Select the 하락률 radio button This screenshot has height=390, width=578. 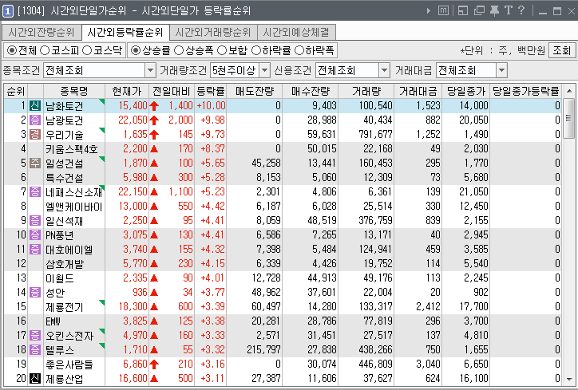click(256, 50)
